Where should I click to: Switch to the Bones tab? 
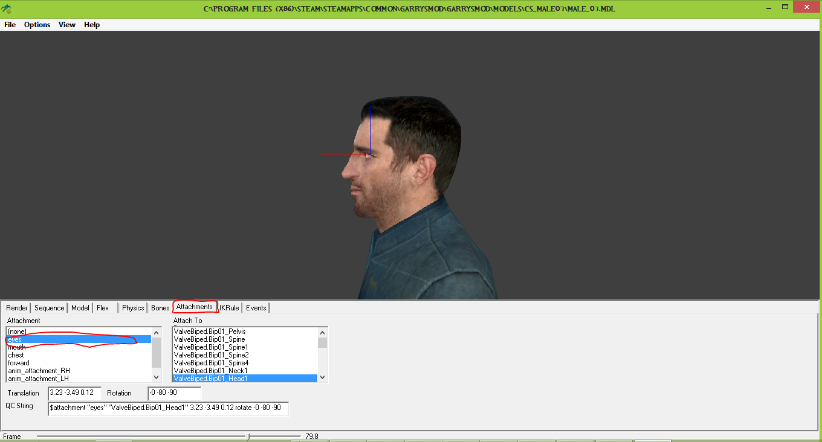coord(160,308)
